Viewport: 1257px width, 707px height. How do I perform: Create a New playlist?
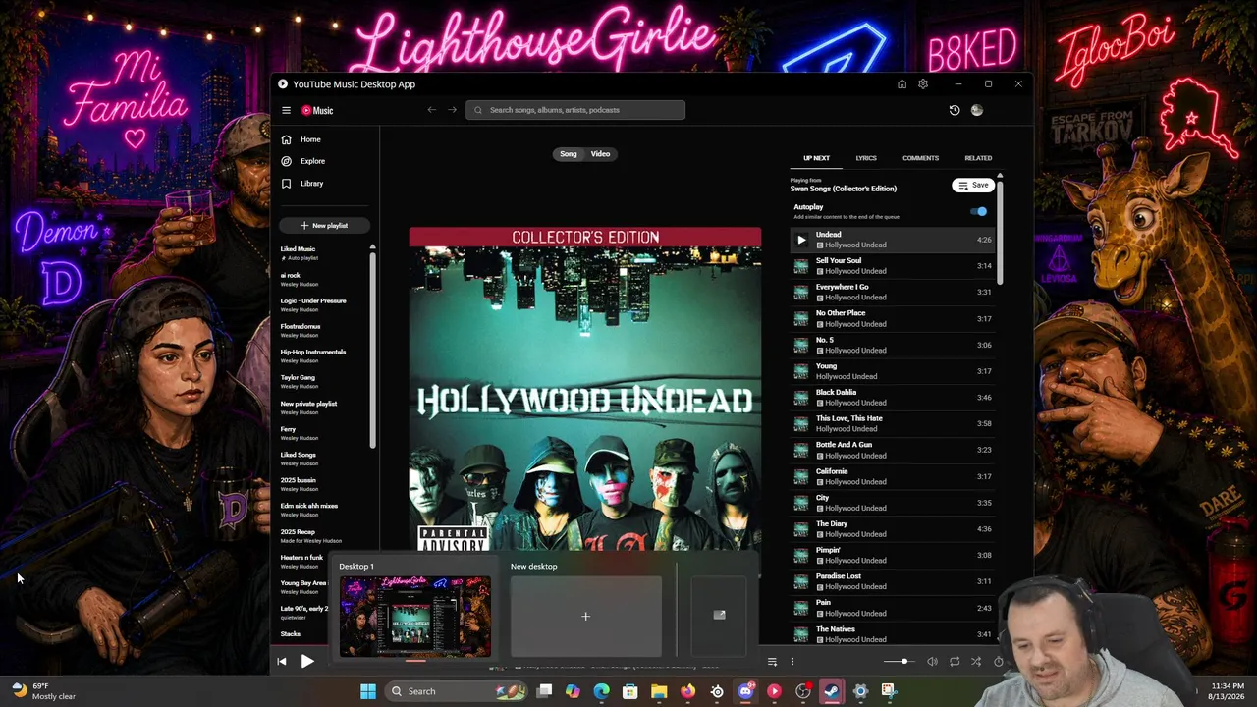(x=324, y=226)
